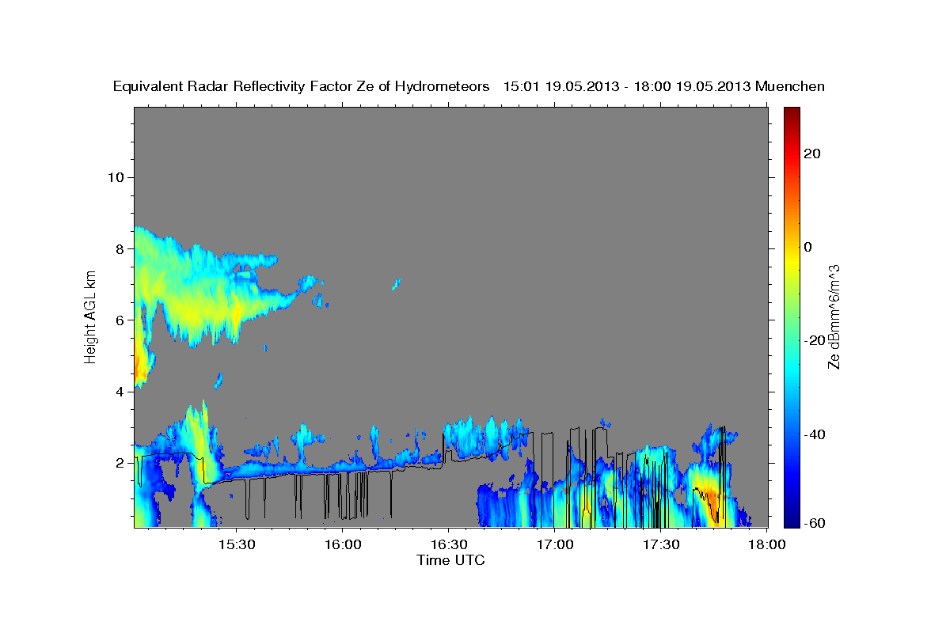Click the colorbar value 20
Viewport: 950px width, 633px height.
coord(813,154)
